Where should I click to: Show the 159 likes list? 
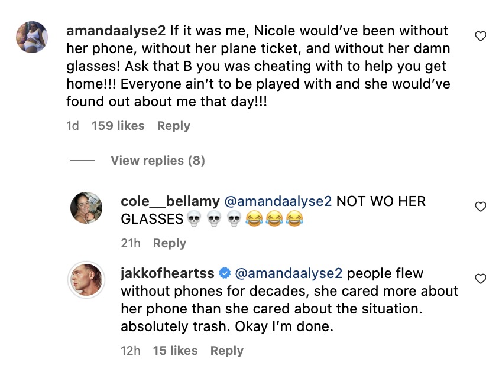pyautogui.click(x=118, y=126)
